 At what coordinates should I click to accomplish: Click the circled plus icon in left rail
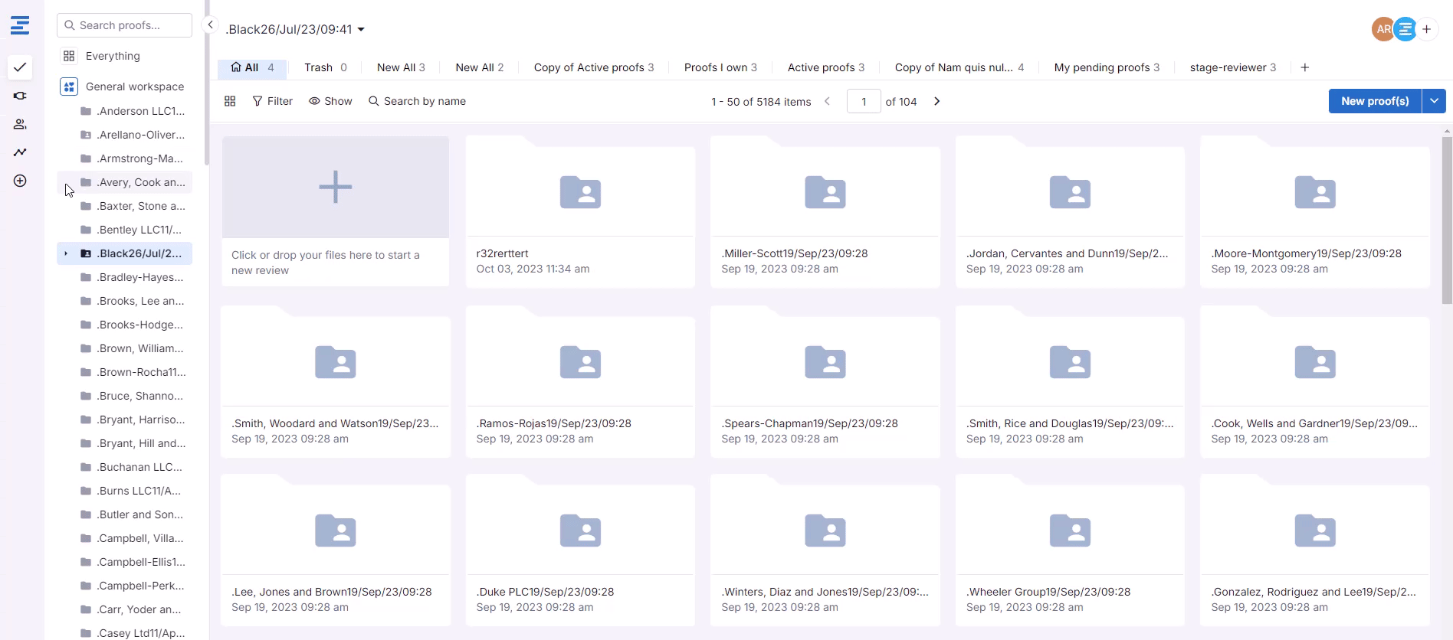[x=20, y=181]
